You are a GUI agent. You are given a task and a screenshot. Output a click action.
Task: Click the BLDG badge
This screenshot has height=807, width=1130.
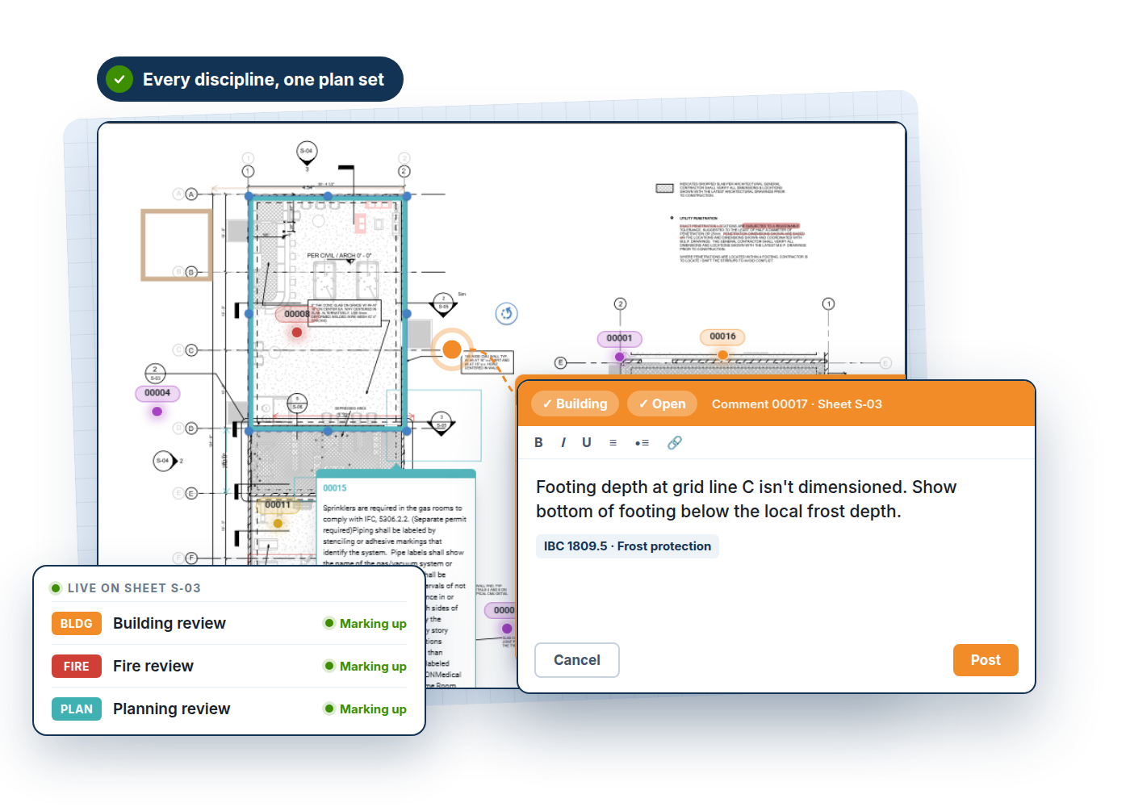(77, 624)
